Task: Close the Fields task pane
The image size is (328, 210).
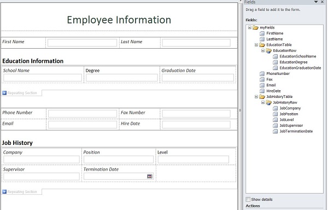Action: click(x=323, y=2)
